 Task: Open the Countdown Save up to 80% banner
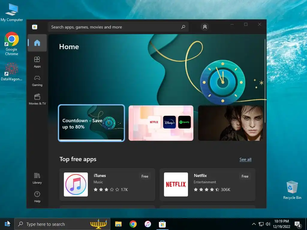[91, 123]
